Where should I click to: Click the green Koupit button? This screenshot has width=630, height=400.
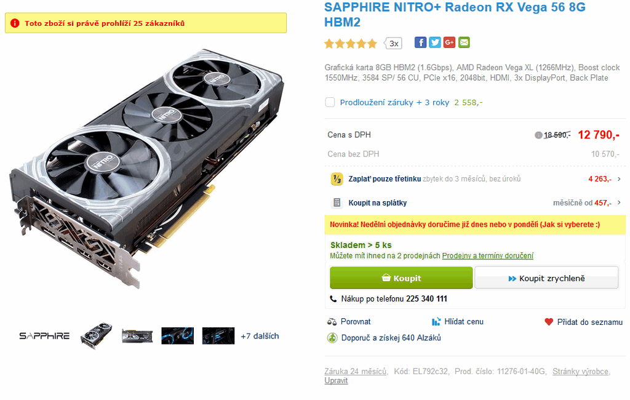click(x=401, y=278)
